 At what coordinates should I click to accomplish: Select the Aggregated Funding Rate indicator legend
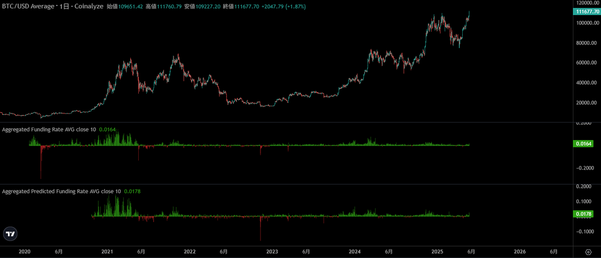[x=49, y=129]
